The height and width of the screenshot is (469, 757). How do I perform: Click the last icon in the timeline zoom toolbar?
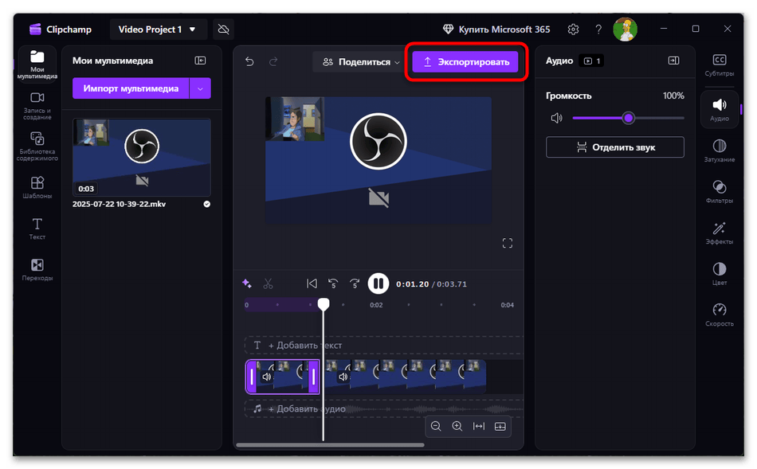[500, 427]
